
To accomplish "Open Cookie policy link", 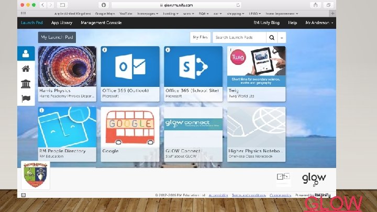I will [x=280, y=195].
